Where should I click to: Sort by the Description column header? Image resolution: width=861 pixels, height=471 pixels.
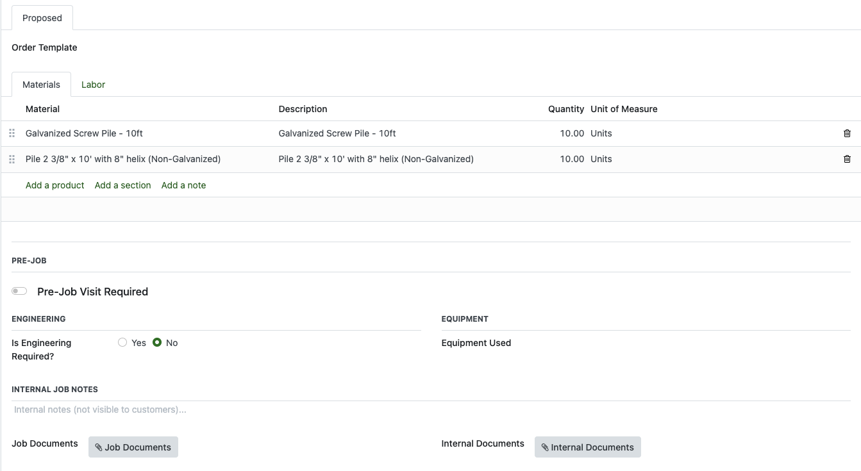coord(303,109)
